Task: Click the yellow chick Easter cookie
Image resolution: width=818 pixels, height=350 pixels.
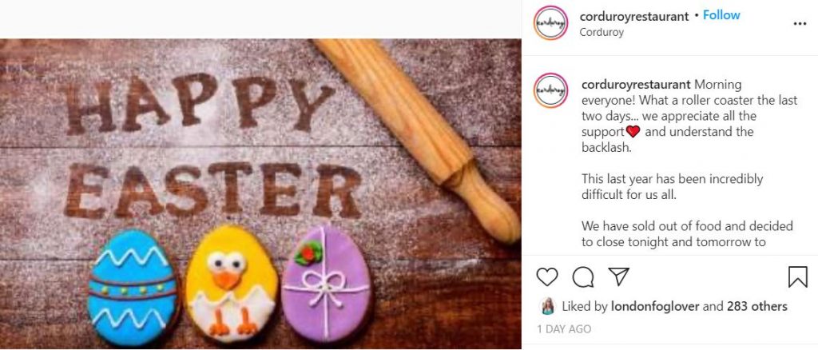Action: point(232,286)
